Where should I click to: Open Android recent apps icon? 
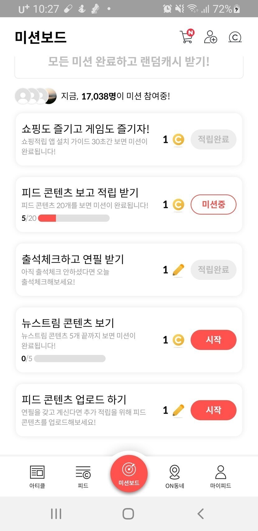[x=56, y=514]
